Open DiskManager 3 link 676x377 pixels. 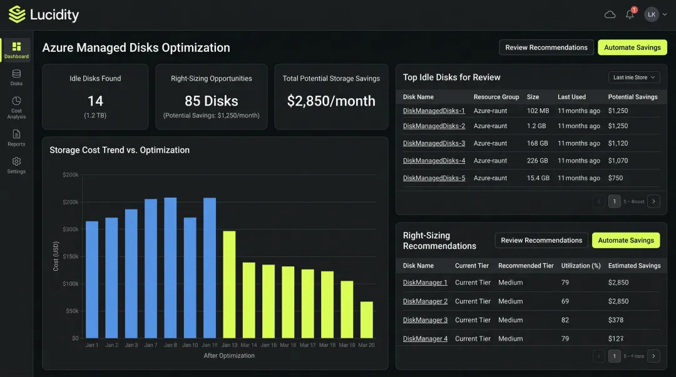click(425, 320)
